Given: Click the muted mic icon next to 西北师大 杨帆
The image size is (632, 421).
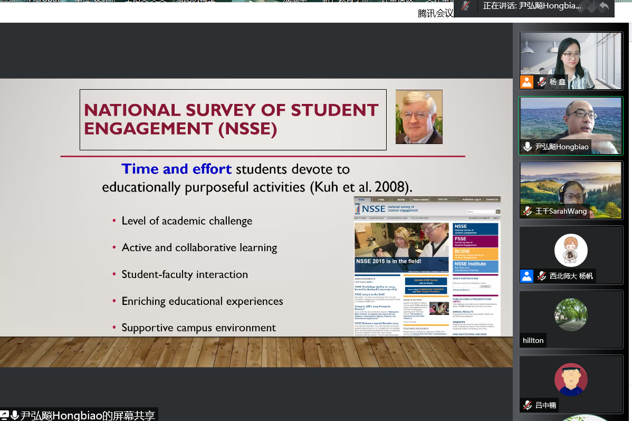Looking at the screenshot, I should 541,275.
